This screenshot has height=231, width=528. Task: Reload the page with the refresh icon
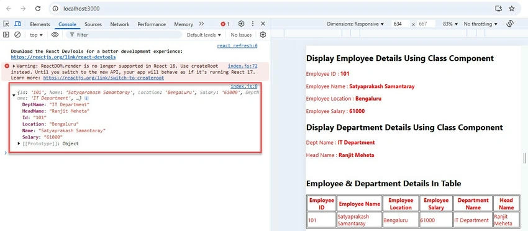(38, 9)
